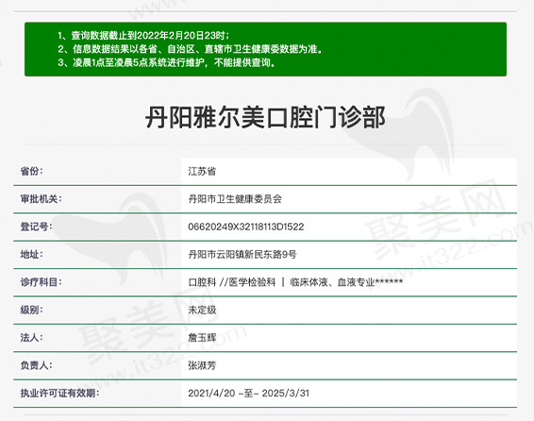Click the 法人 label
Image resolution: width=534 pixels, height=421 pixels.
point(32,338)
